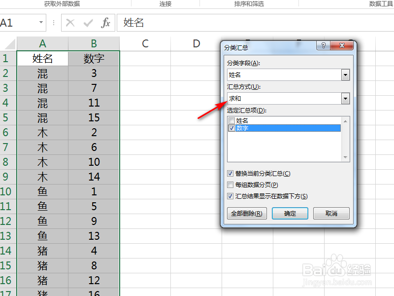
Task: Click the down scroll arrow beside summary list
Action: tap(345, 158)
